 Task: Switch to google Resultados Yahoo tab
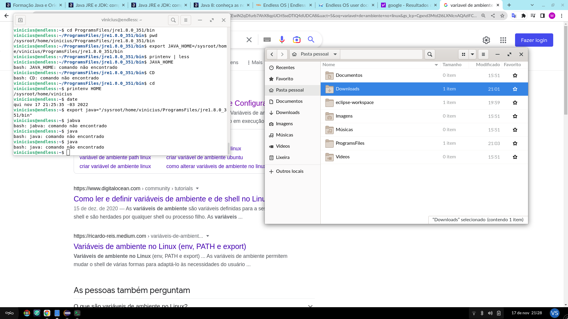coord(409,5)
